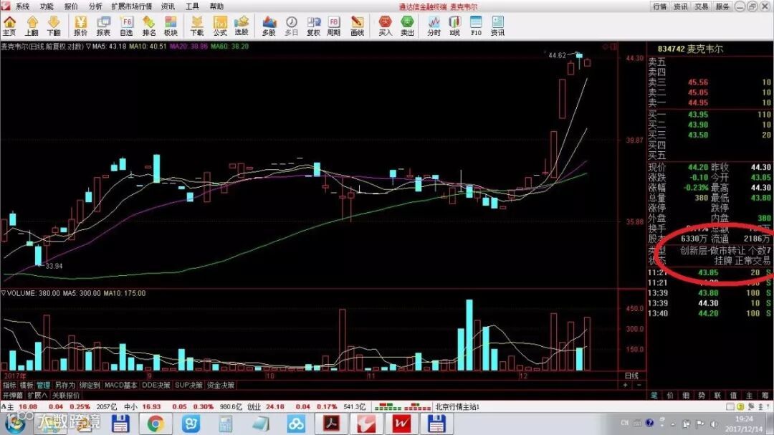Screen dimensions: 774x435
Task: Switch to 分时 intraday chart icon
Action: 434,26
